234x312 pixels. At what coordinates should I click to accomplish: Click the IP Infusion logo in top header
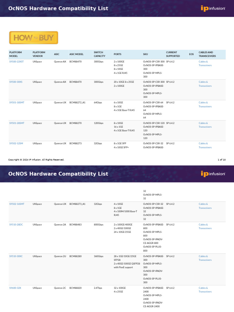(213, 8)
